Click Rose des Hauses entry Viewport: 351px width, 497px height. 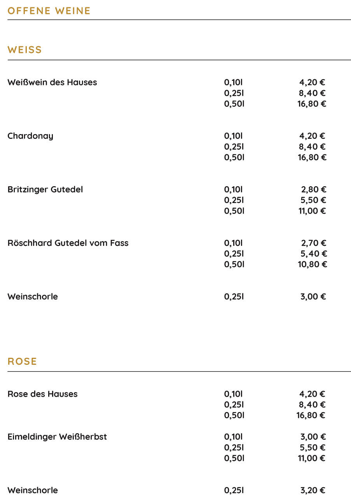(42, 394)
